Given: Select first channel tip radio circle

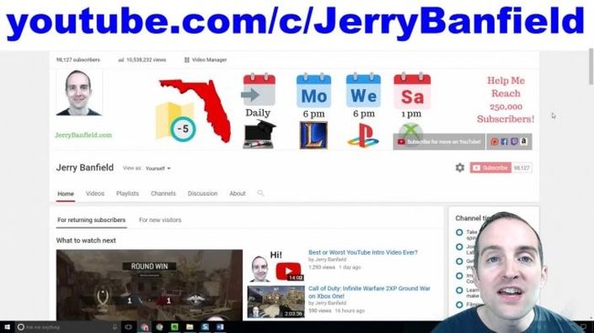Looking at the screenshot, I should pyautogui.click(x=459, y=232).
